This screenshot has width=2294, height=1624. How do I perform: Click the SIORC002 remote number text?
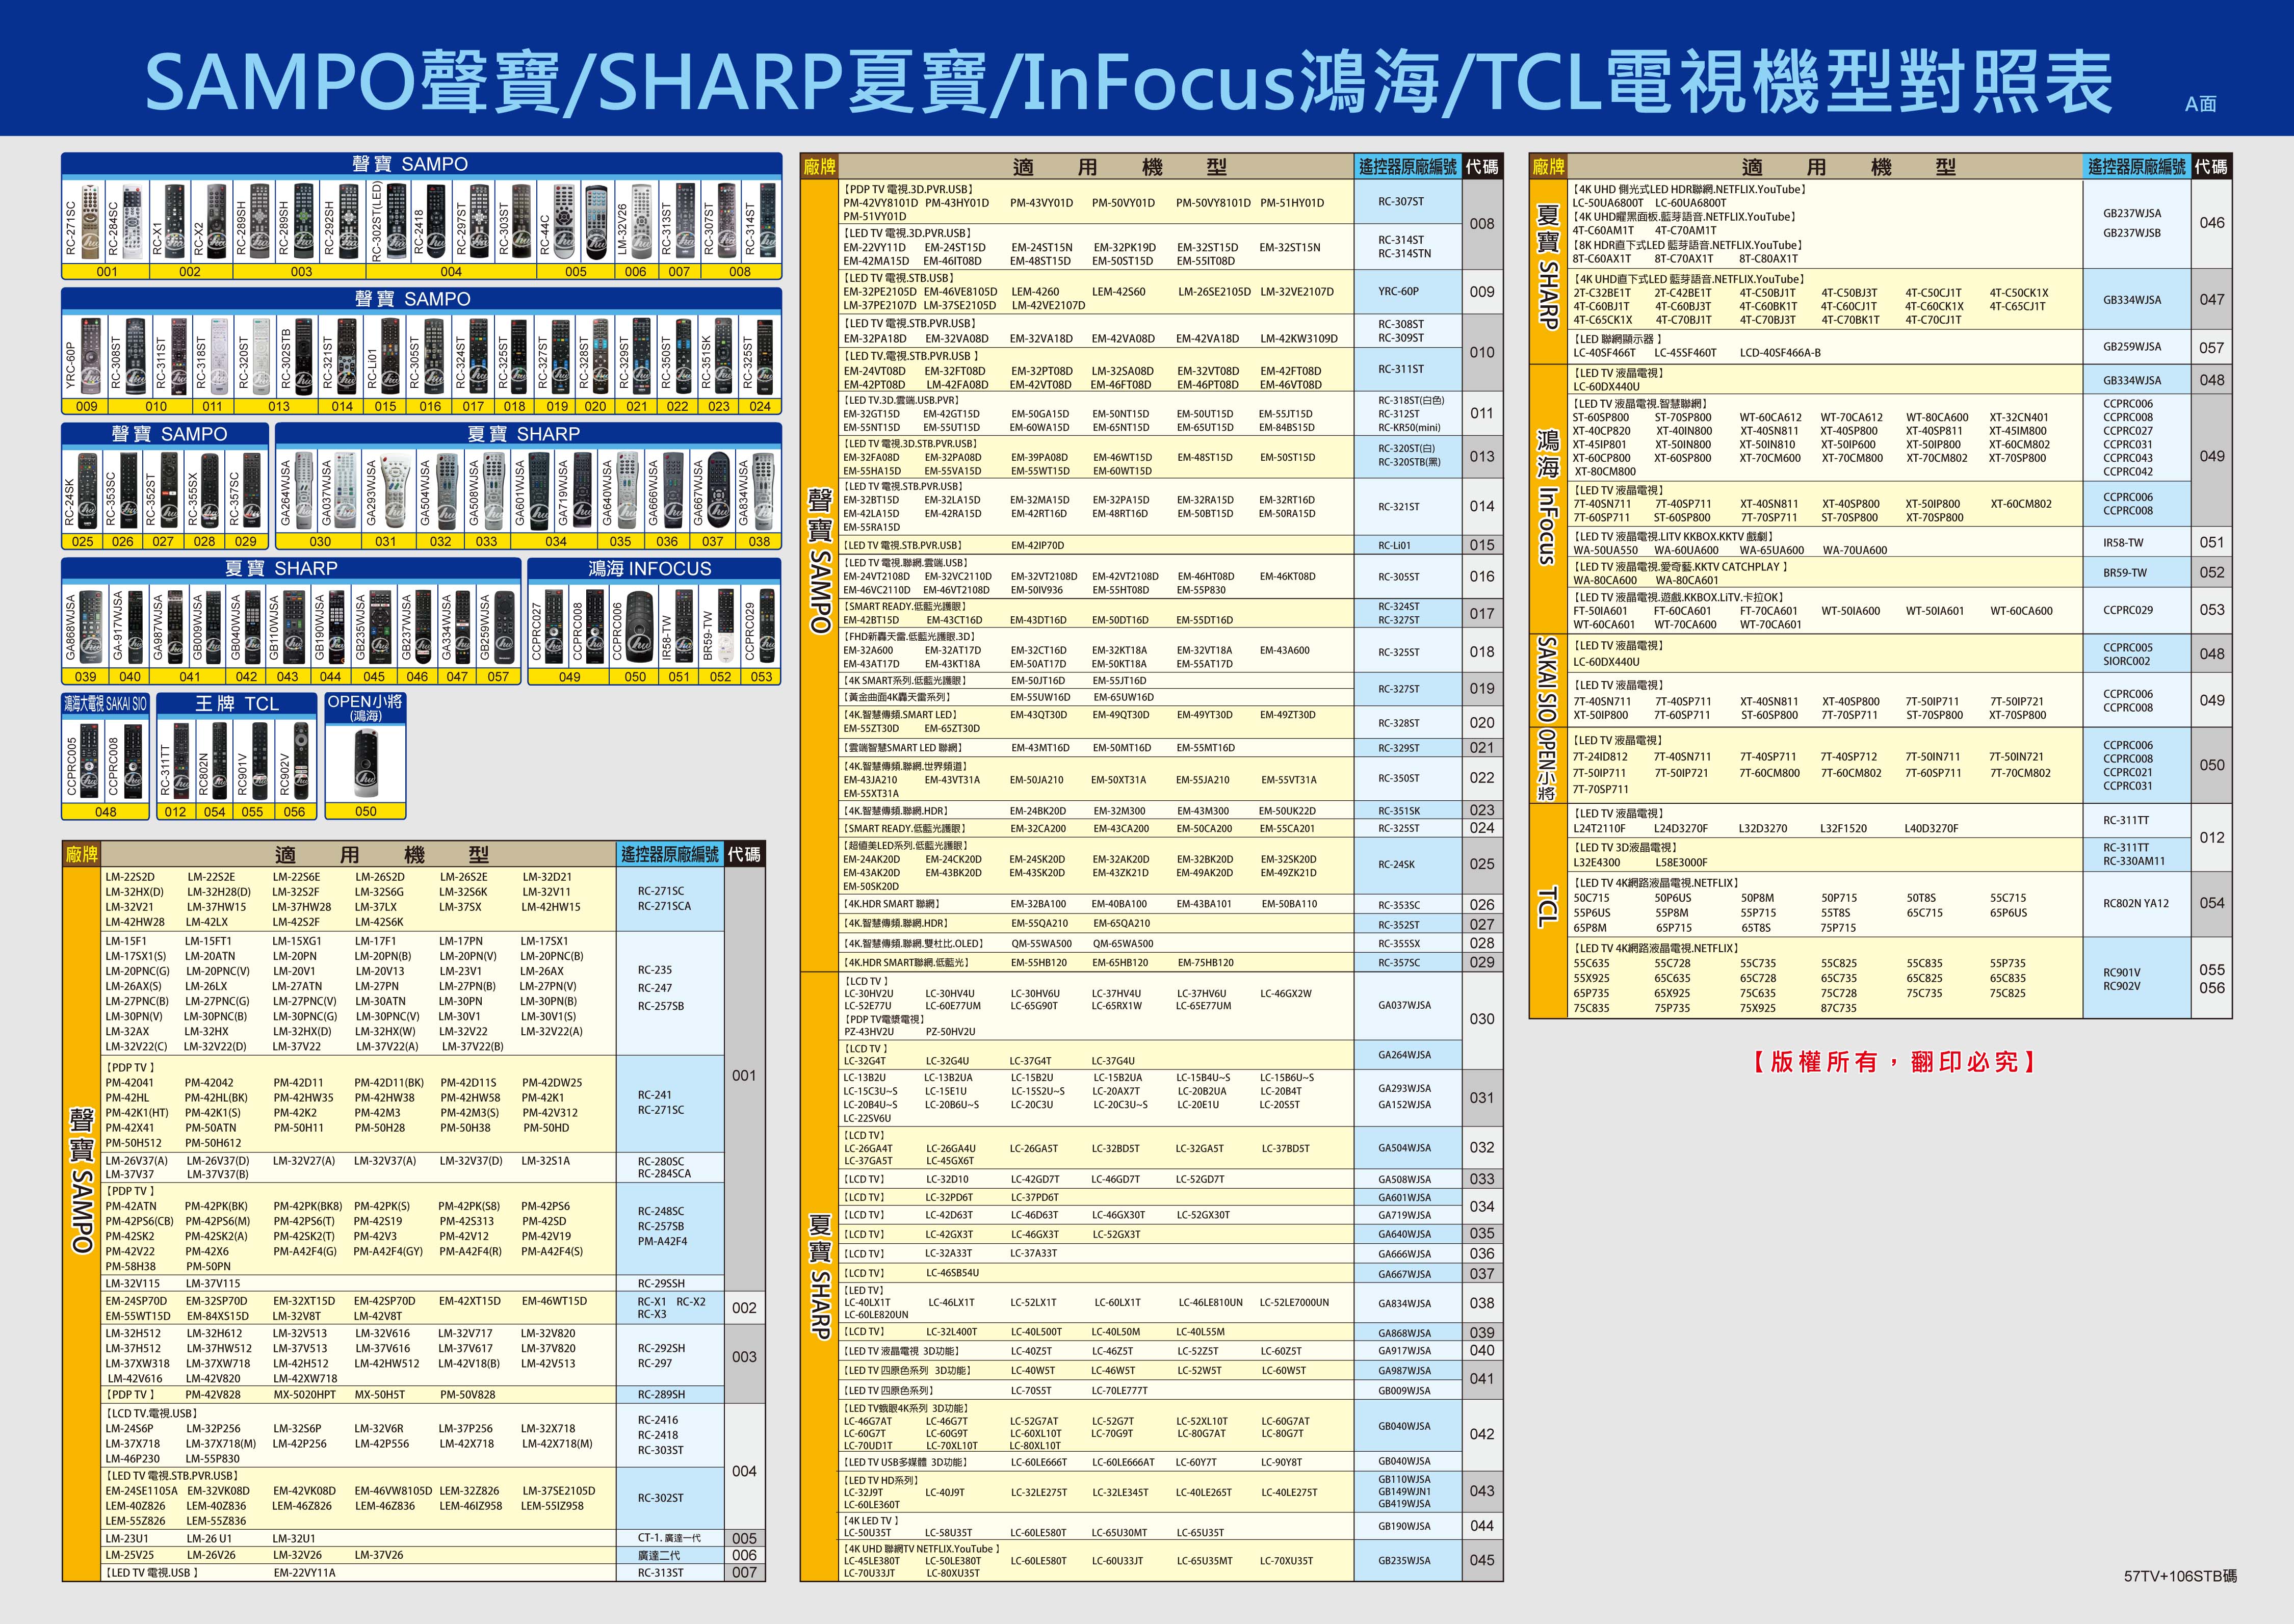point(2126,661)
